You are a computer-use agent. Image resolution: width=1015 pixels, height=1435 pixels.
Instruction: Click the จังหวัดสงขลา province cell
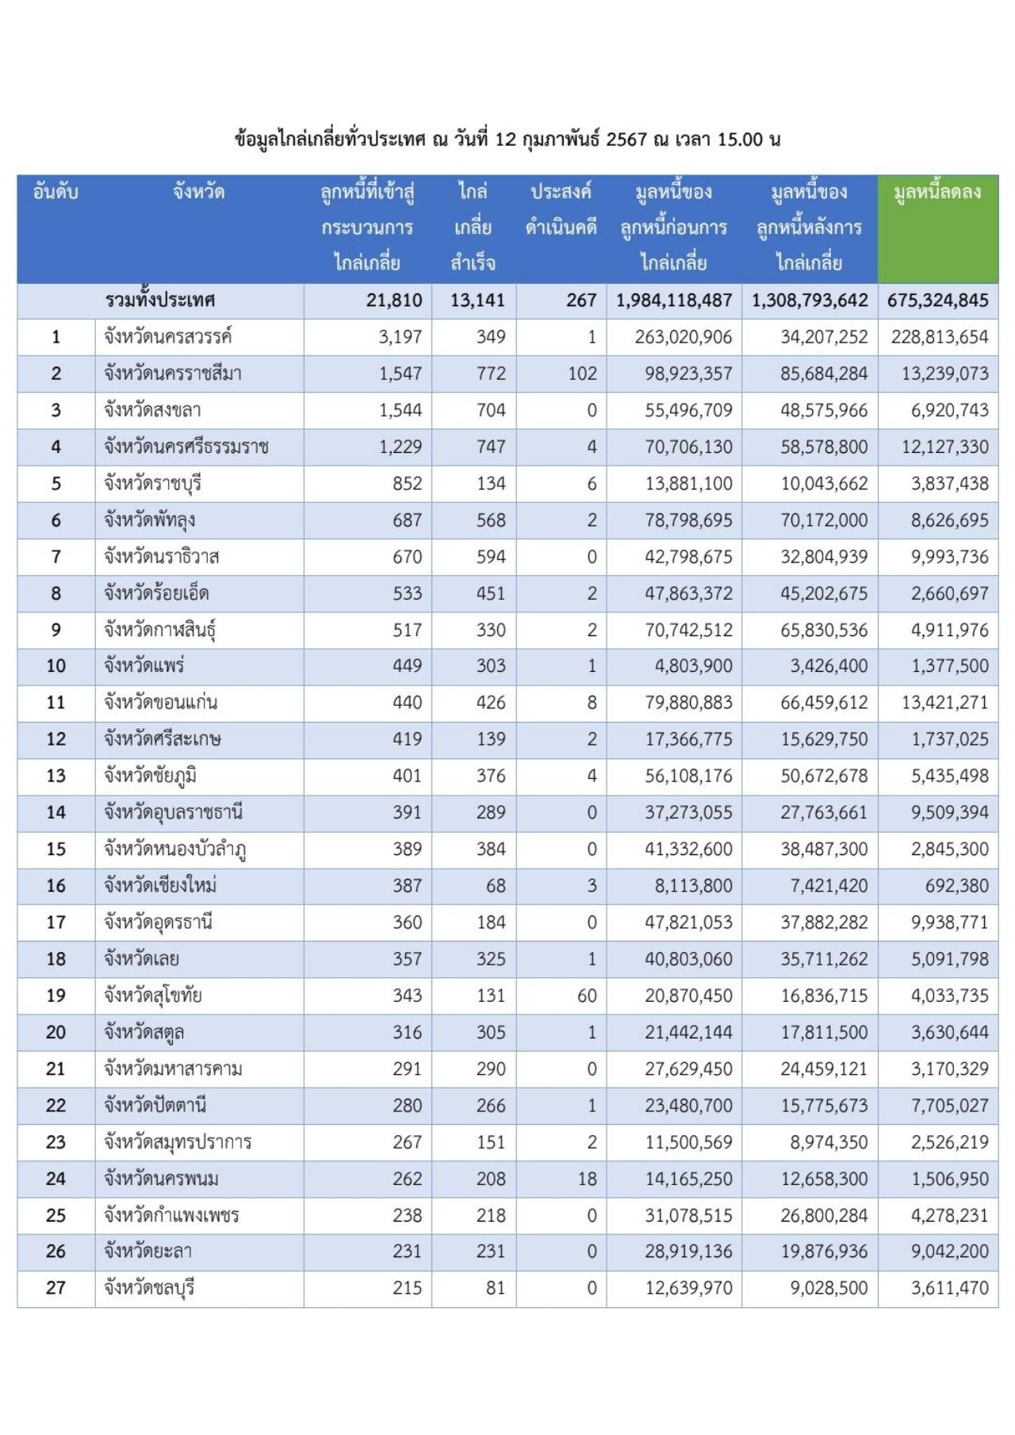pos(152,410)
